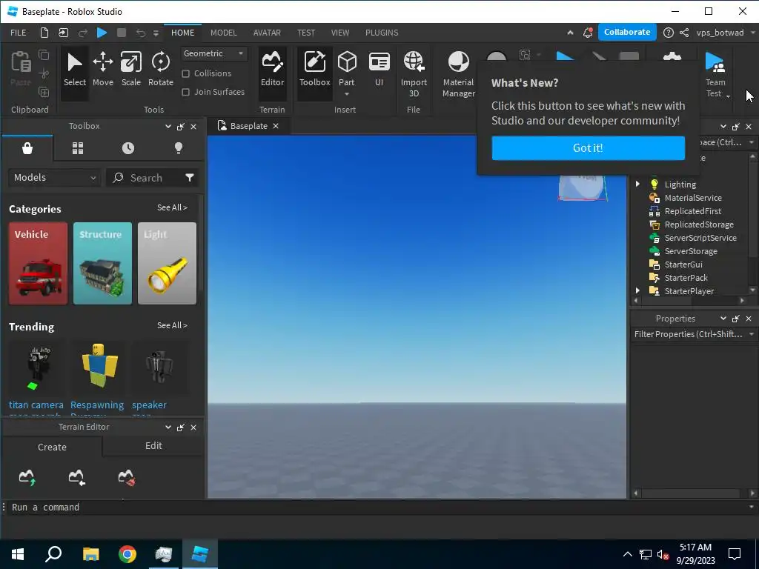
Task: Insert a Part from ribbon
Action: [x=347, y=73]
